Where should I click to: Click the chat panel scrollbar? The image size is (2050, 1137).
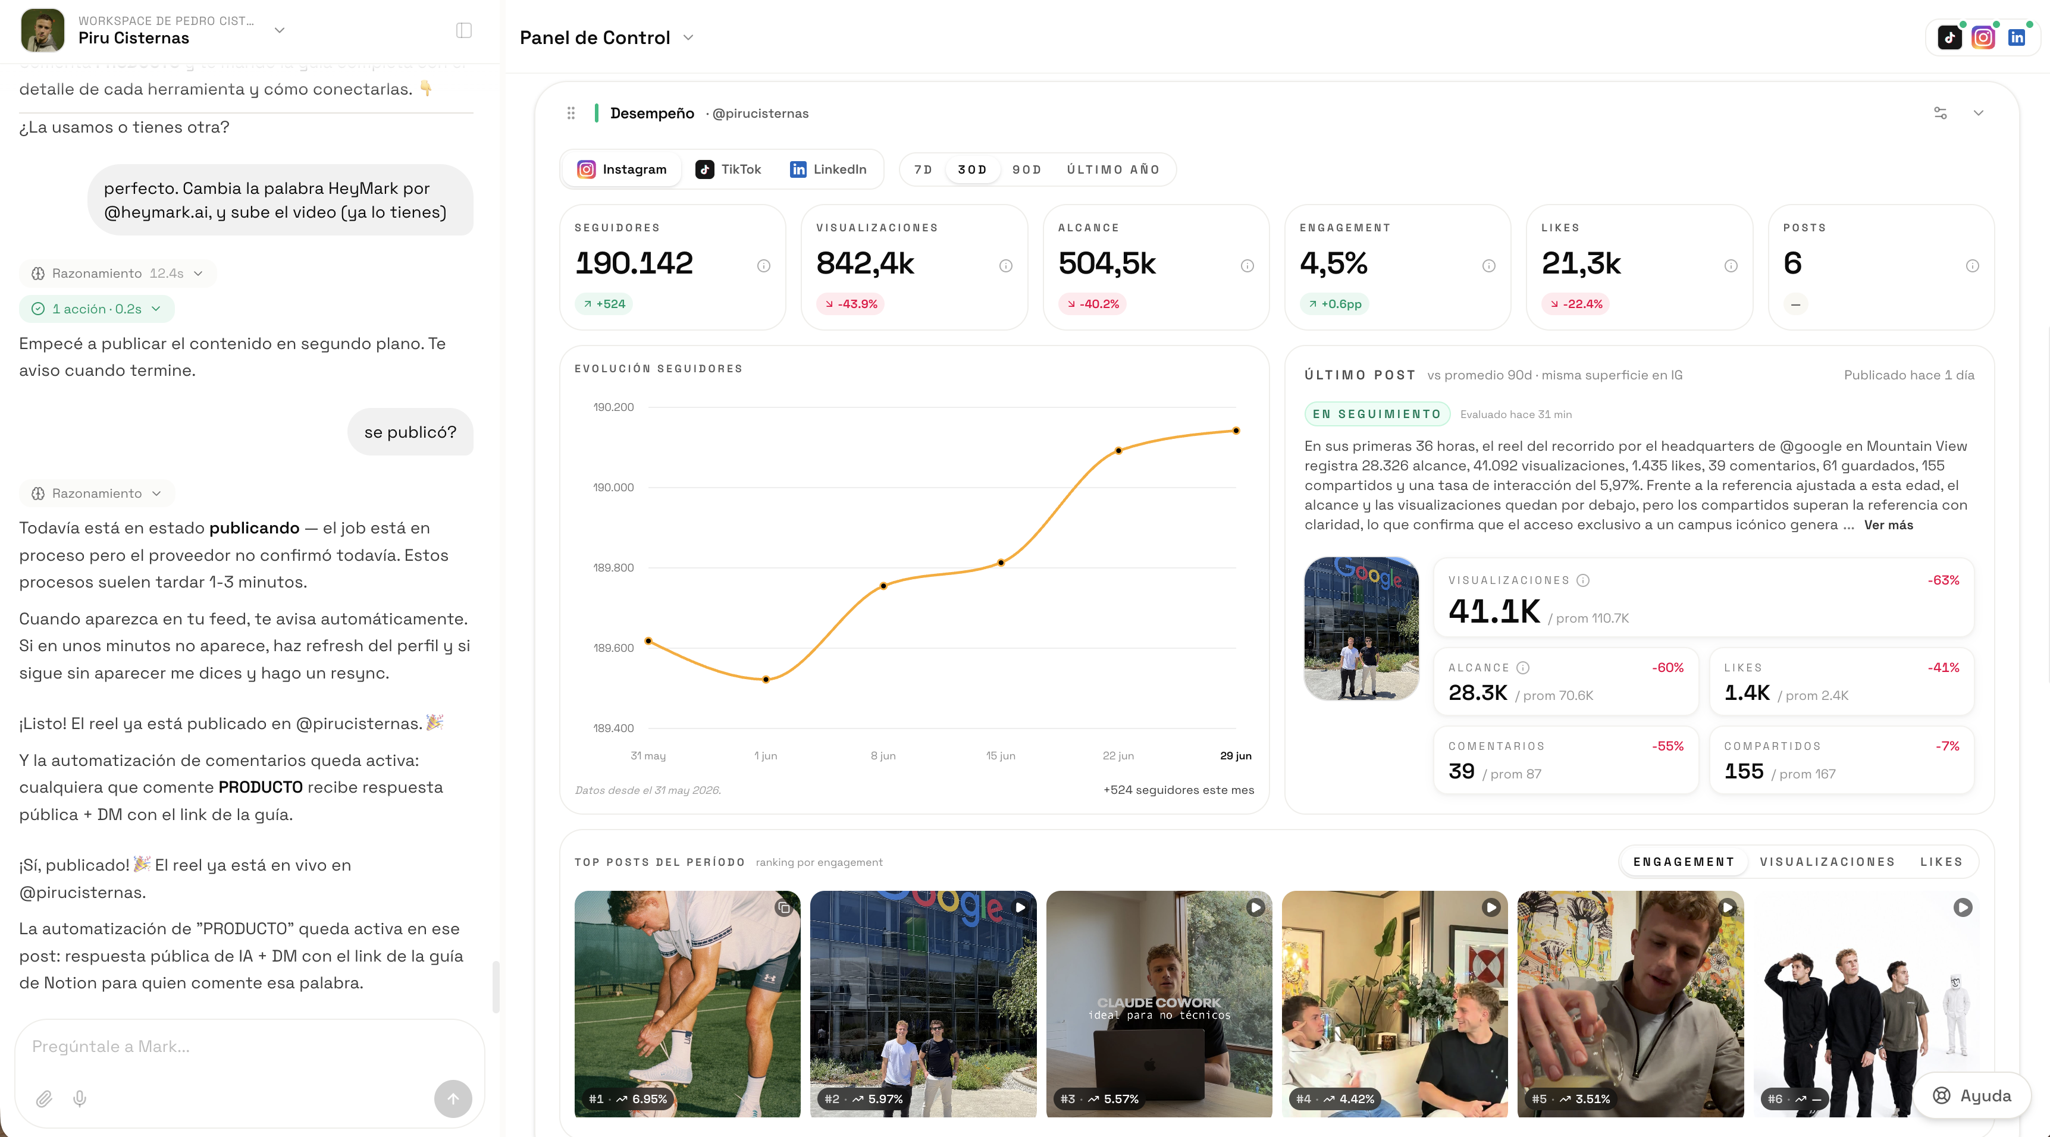pos(496,987)
